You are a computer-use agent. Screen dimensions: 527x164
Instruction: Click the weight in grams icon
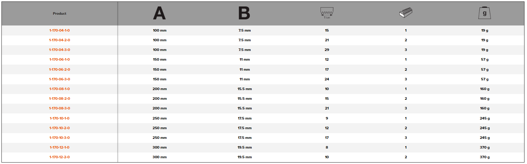(x=484, y=13)
